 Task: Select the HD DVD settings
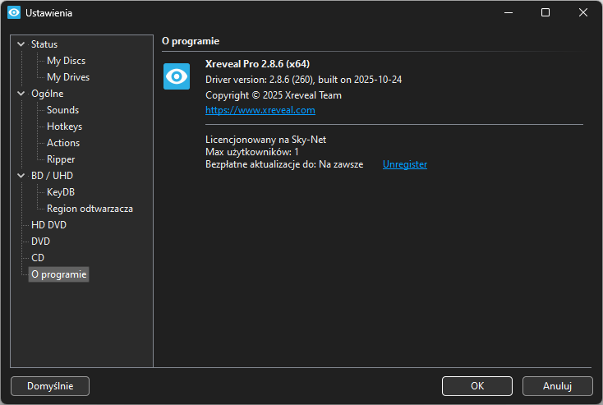click(x=48, y=225)
